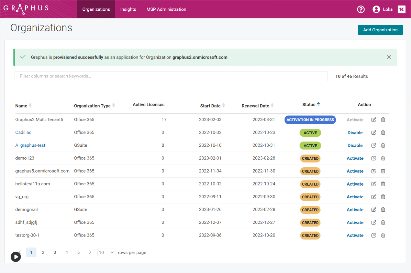Open the Cadillac organization link
411x273 pixels.
coord(23,132)
